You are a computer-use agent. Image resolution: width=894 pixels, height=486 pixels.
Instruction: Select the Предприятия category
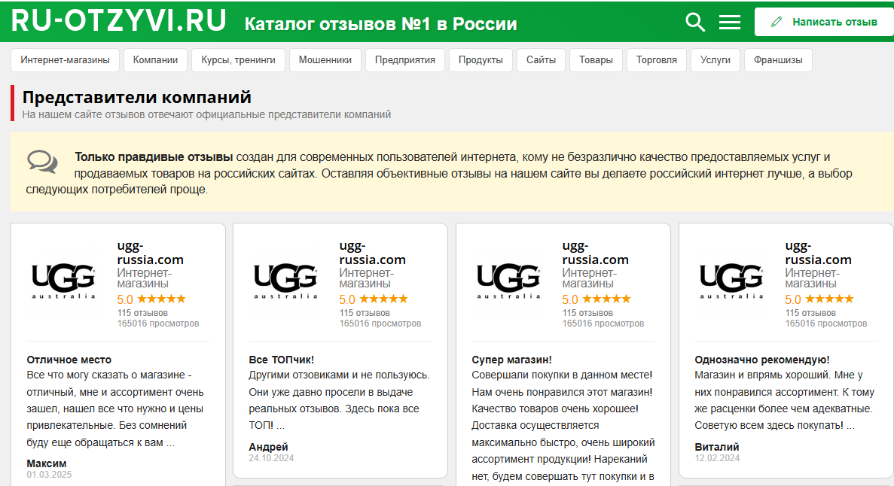[404, 60]
